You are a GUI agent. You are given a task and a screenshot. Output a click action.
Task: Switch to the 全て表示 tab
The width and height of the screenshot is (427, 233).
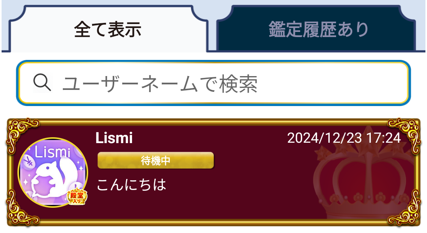click(108, 29)
